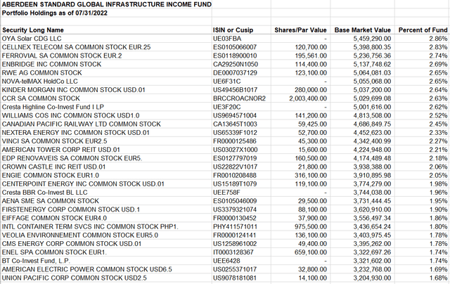This screenshot has width=450, height=284.
Task: Select CUSIP cell US9078181081 for Union Pacific
Action: (x=235, y=278)
